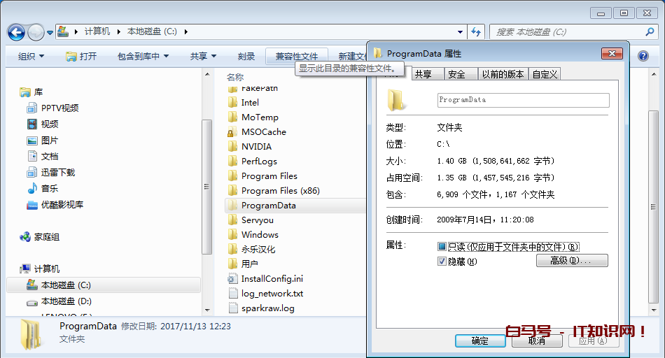This screenshot has height=358, width=665.
Task: Click the 兼容性文件 toolbar button
Action: tap(297, 57)
